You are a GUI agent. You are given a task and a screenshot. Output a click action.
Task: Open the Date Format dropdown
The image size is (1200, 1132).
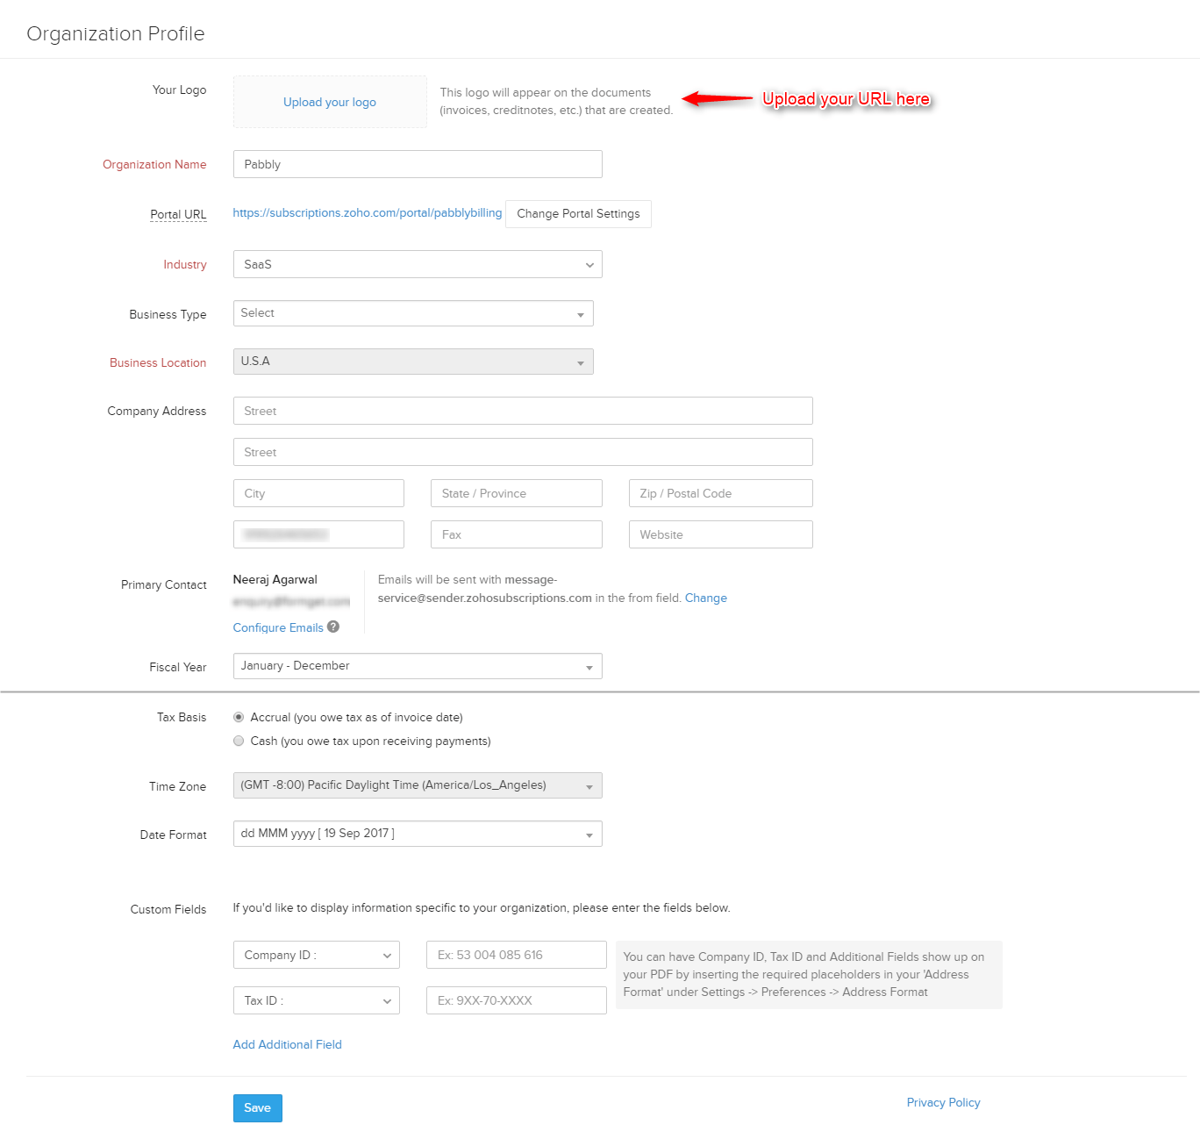pos(418,834)
